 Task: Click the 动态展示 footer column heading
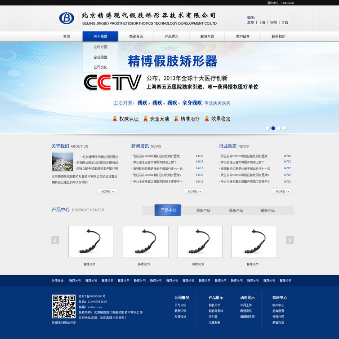point(247,298)
